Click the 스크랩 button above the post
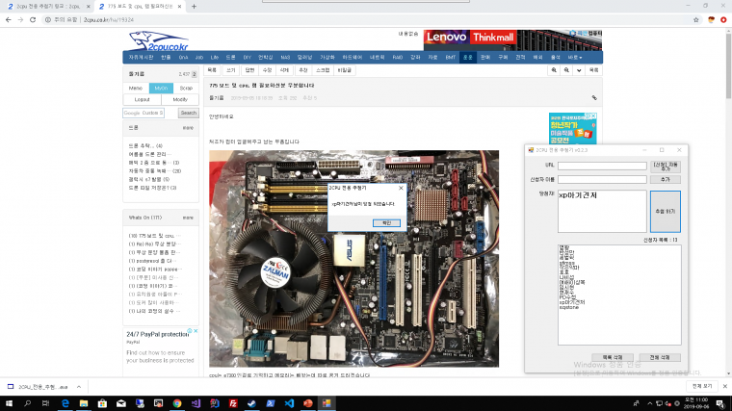Viewport: 732px width, 411px height. pyautogui.click(x=323, y=70)
